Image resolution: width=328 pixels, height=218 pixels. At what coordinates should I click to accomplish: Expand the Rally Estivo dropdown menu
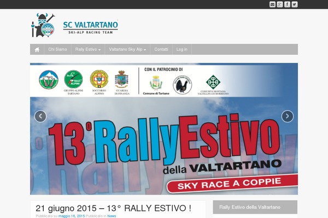coord(88,50)
